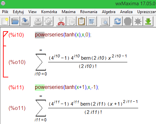
Task: Click input line powerseries(tanh(x+1),x,-1);
Action: click(67, 87)
